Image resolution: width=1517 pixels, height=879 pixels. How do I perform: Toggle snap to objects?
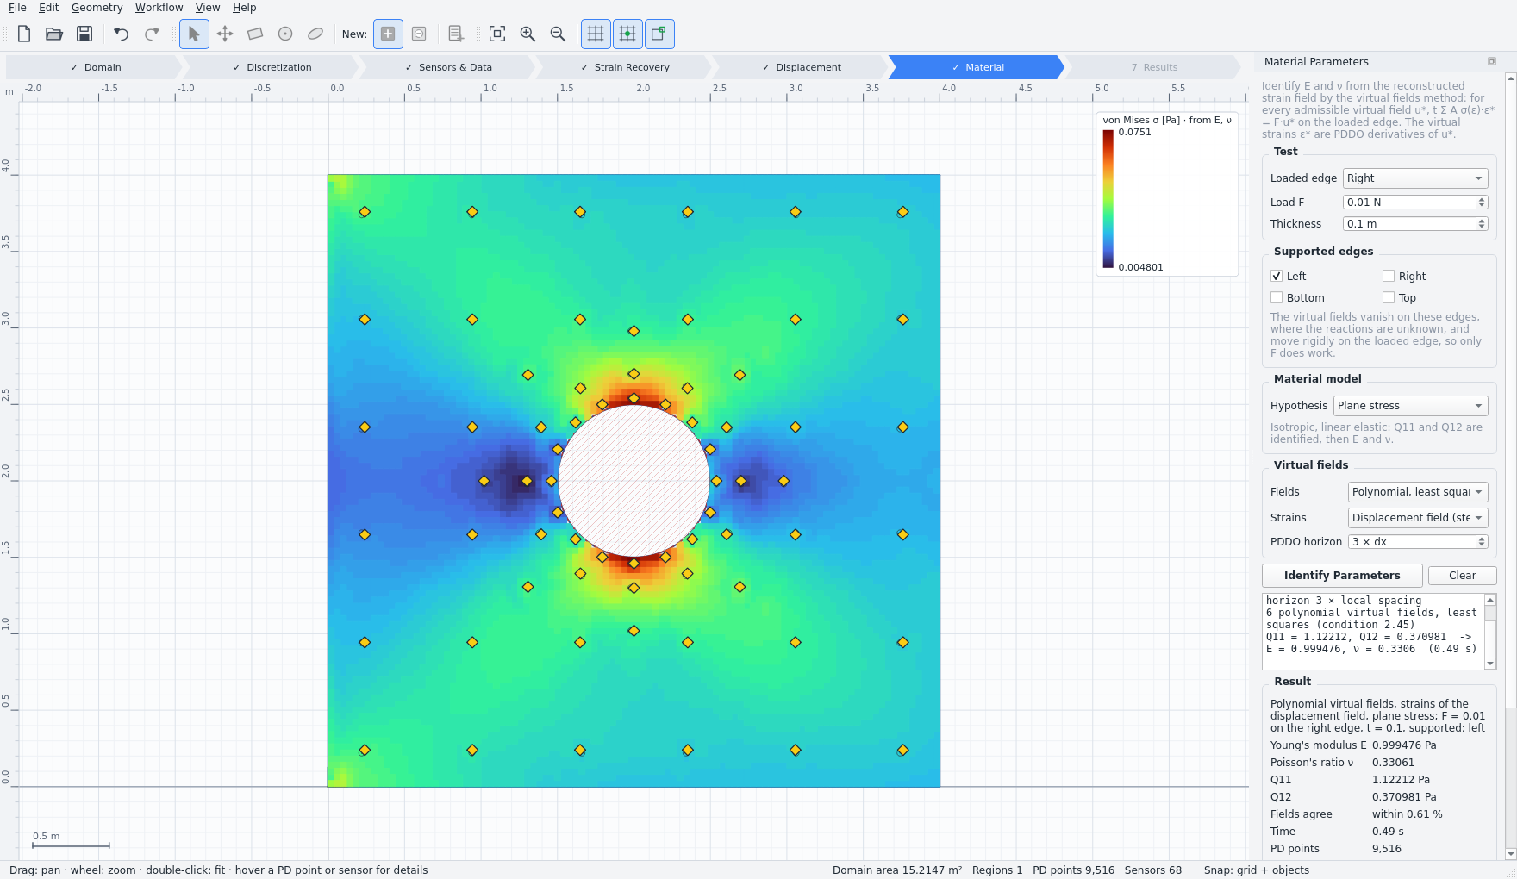pos(659,34)
